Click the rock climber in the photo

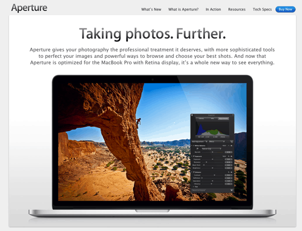(x=139, y=121)
